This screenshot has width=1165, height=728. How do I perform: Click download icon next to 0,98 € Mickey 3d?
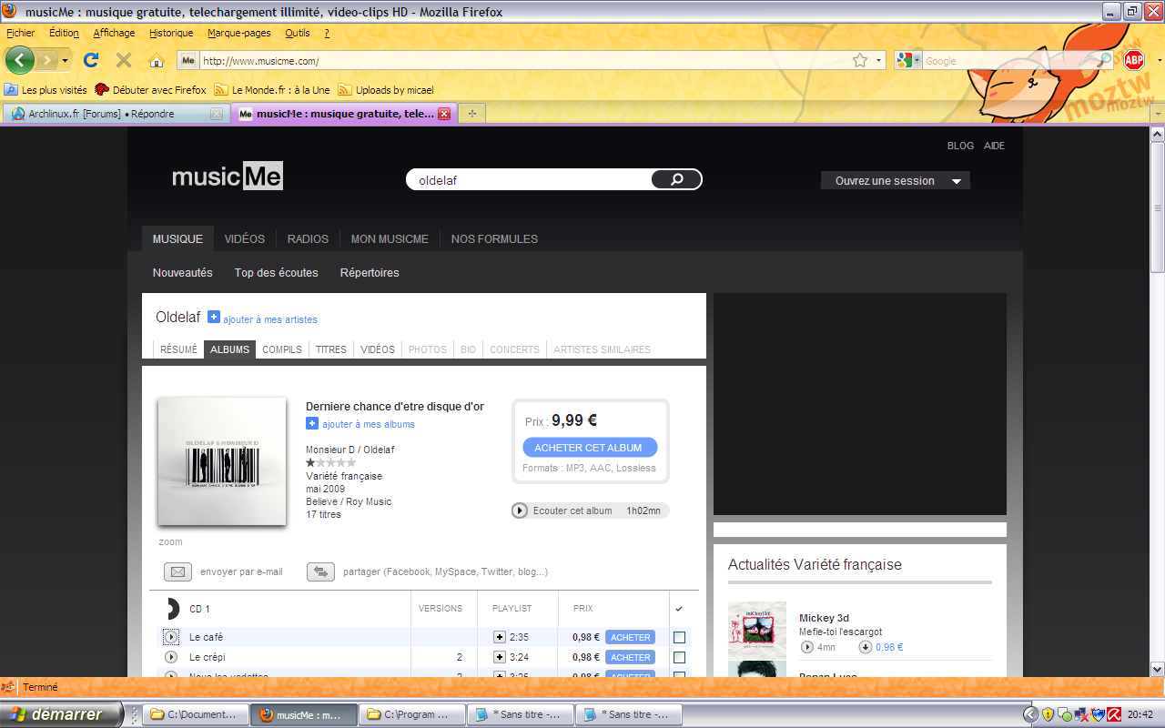click(865, 647)
